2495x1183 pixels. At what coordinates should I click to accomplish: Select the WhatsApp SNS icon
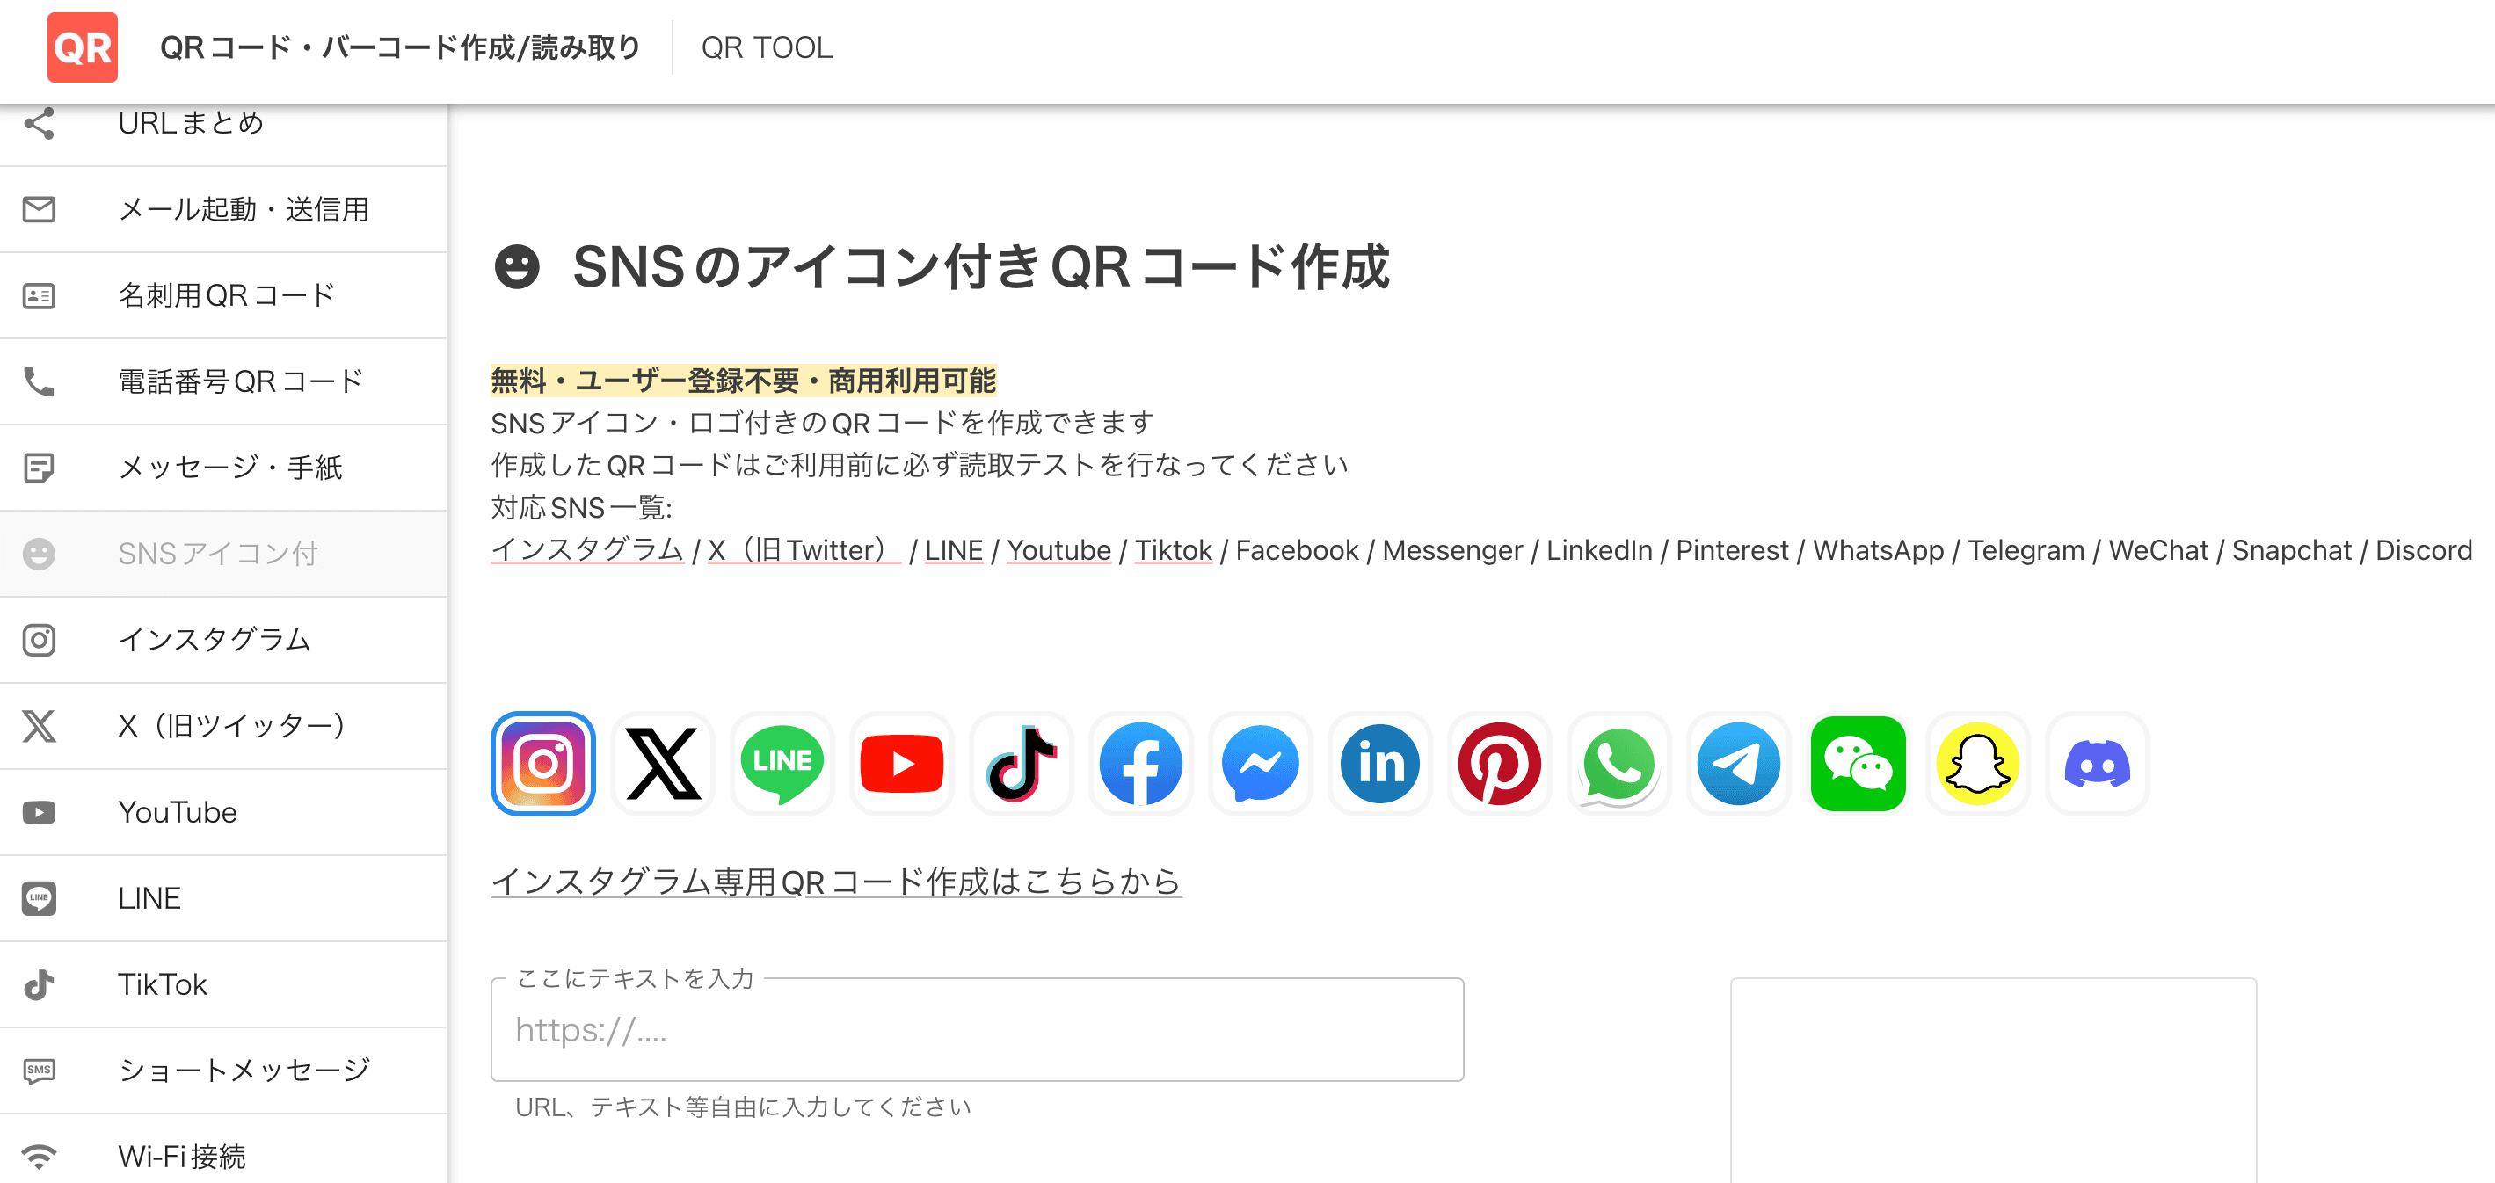[x=1621, y=763]
